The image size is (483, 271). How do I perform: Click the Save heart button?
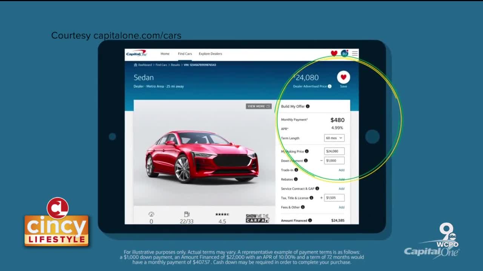coord(343,77)
